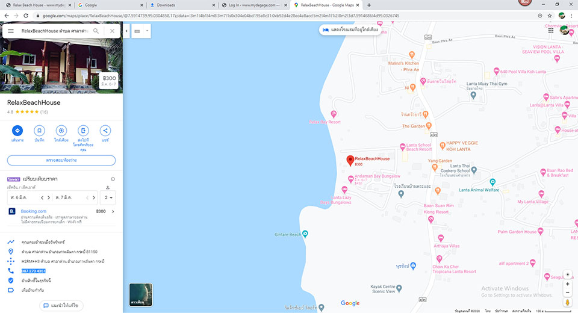This screenshot has width=578, height=313.
Task: Click the Send to your phone icon
Action: (83, 131)
